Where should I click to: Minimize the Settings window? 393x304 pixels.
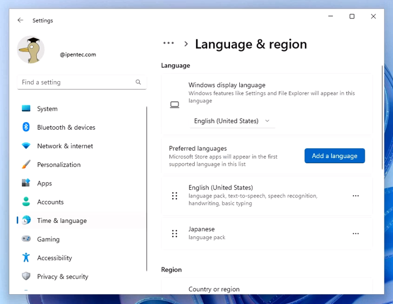[331, 16]
